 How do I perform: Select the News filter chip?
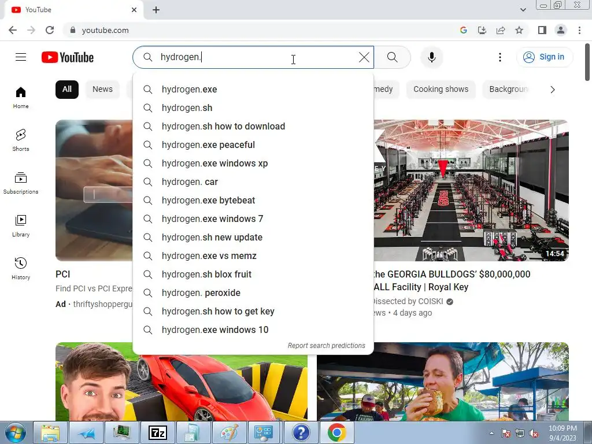click(103, 90)
